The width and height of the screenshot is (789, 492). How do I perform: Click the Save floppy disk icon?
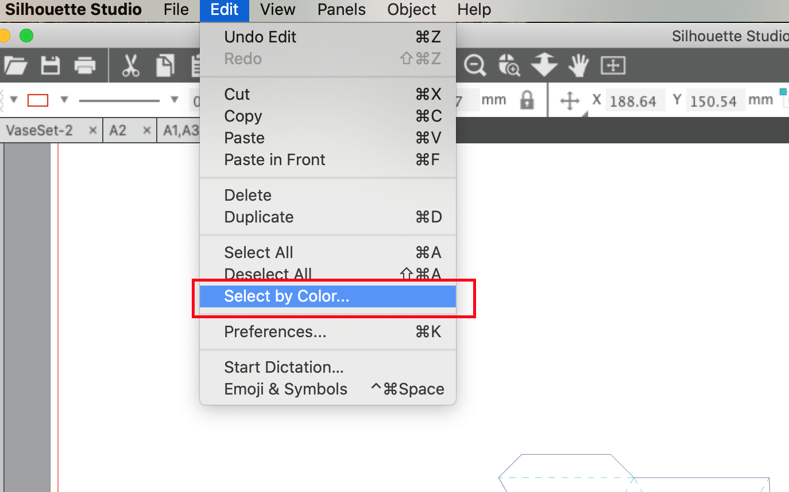(x=51, y=66)
